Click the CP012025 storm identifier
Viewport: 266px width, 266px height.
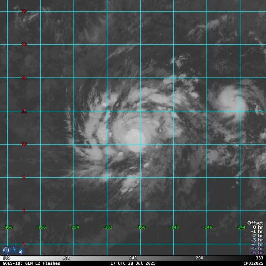point(253,263)
